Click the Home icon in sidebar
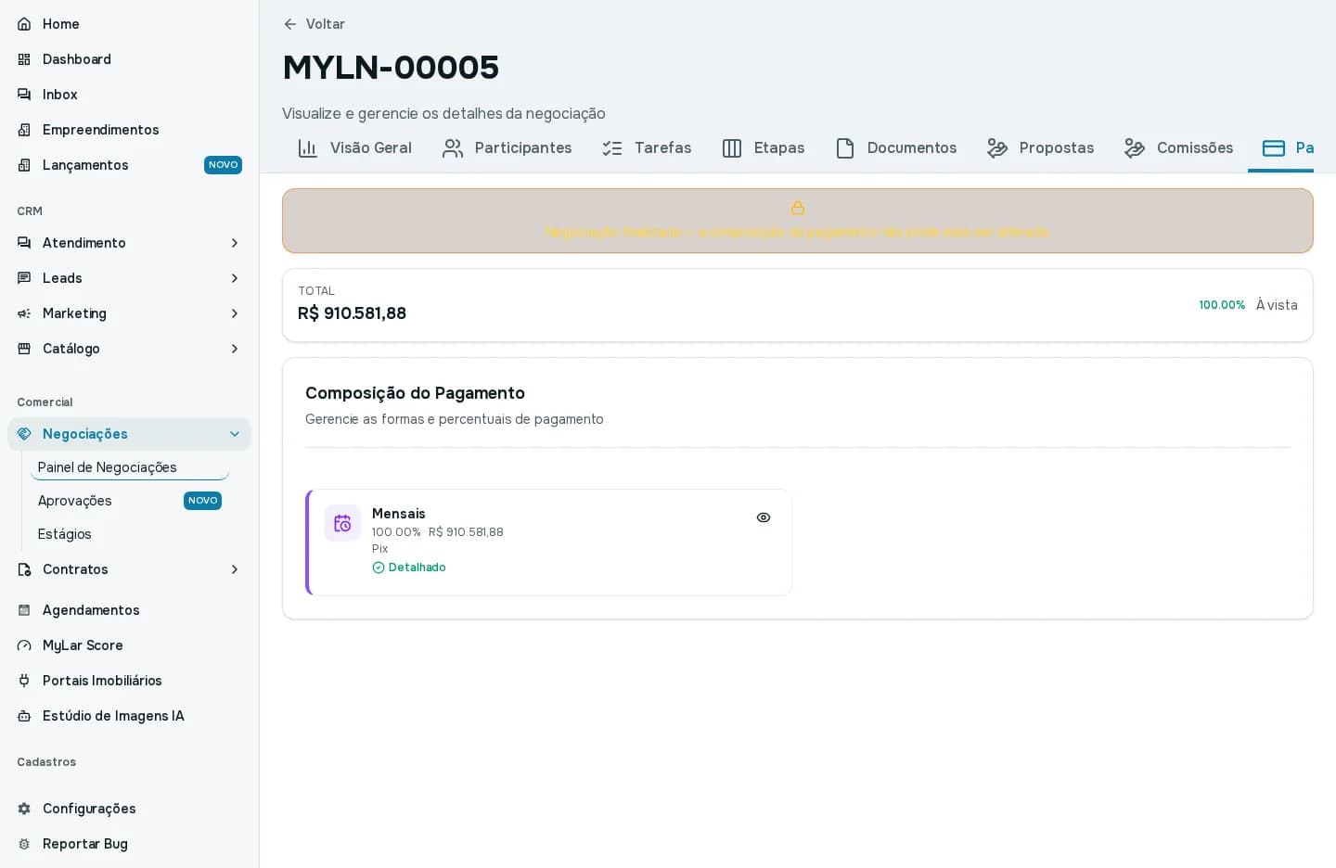Viewport: 1336px width, 868px height. 24,24
